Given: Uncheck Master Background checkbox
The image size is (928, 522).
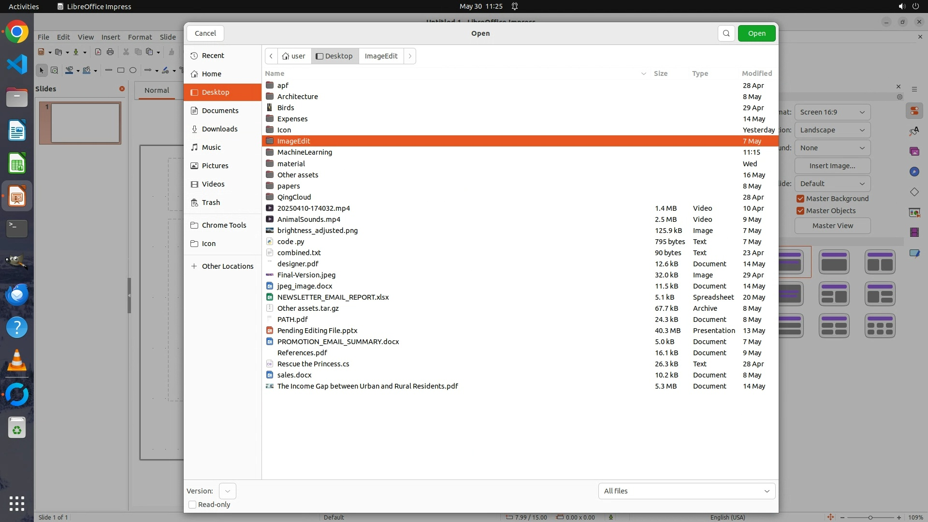Looking at the screenshot, I should tap(800, 199).
